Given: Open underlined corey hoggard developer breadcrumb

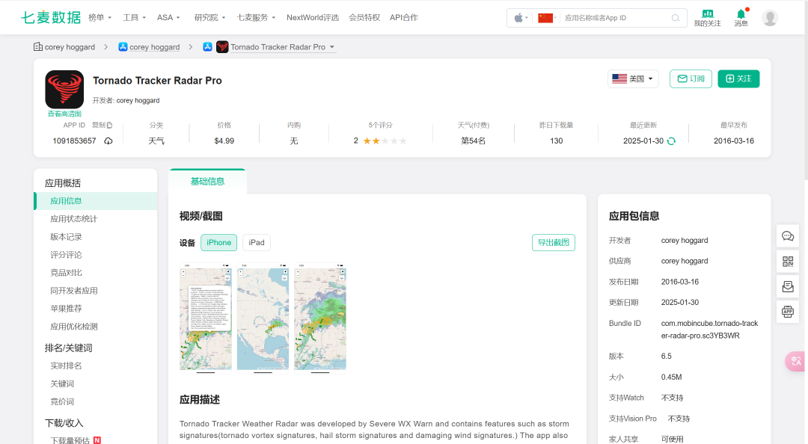Looking at the screenshot, I should tap(155, 47).
